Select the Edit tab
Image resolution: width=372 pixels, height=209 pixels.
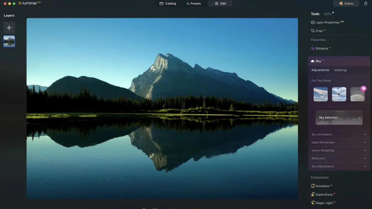point(220,4)
